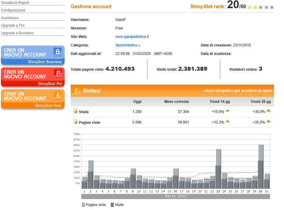Click the Oggi column header
The width and height of the screenshot is (284, 210).
pyautogui.click(x=137, y=102)
